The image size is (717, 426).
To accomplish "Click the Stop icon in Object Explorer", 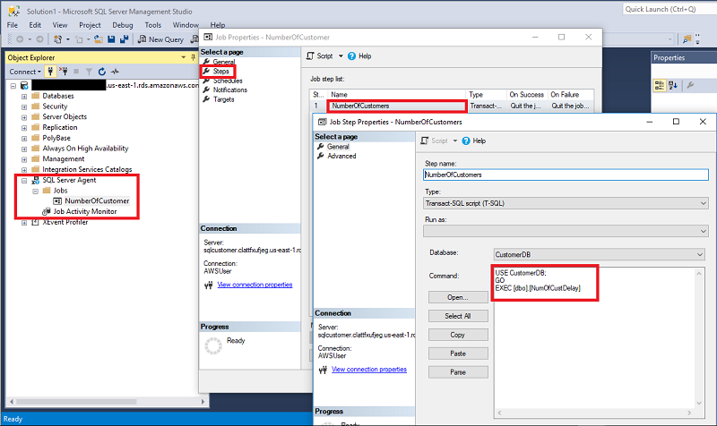I will tap(76, 72).
